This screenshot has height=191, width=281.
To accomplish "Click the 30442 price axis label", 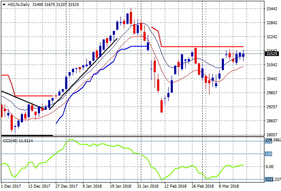I will [x=272, y=79].
